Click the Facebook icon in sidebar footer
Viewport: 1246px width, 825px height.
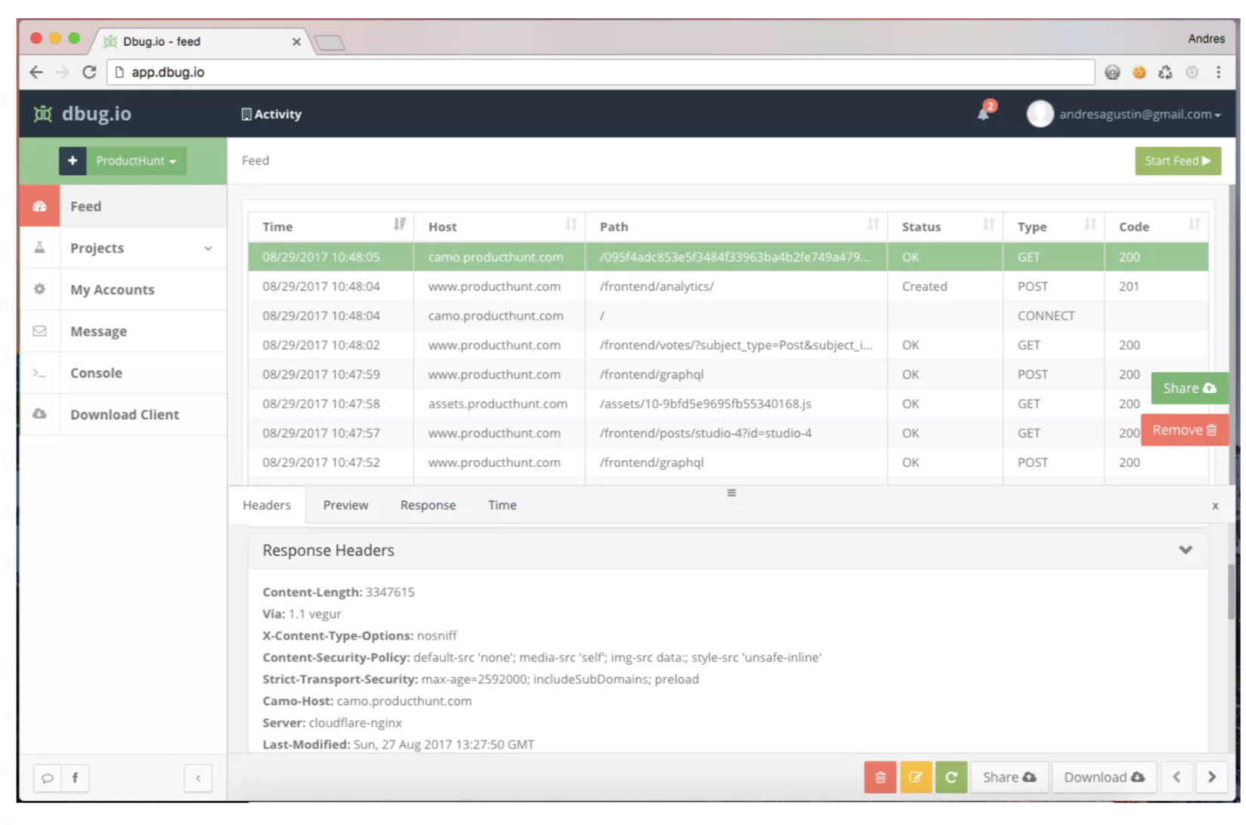tap(75, 778)
